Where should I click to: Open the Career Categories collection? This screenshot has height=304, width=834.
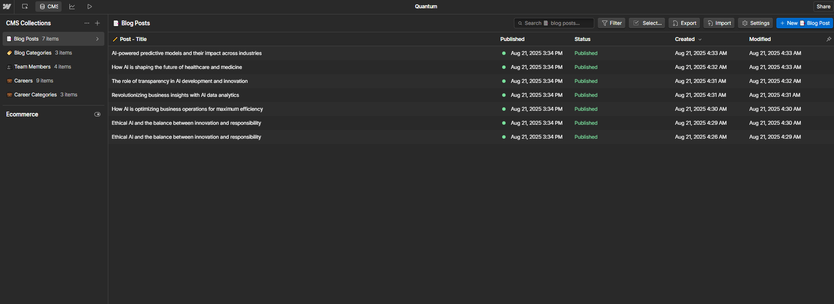click(53, 95)
